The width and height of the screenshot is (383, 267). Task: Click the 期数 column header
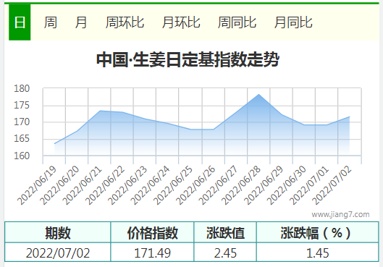58,232
